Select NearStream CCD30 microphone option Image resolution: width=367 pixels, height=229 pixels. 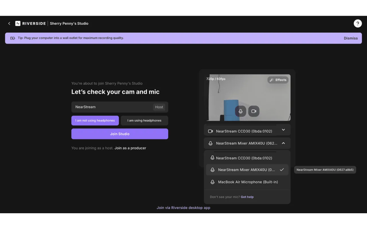247,158
